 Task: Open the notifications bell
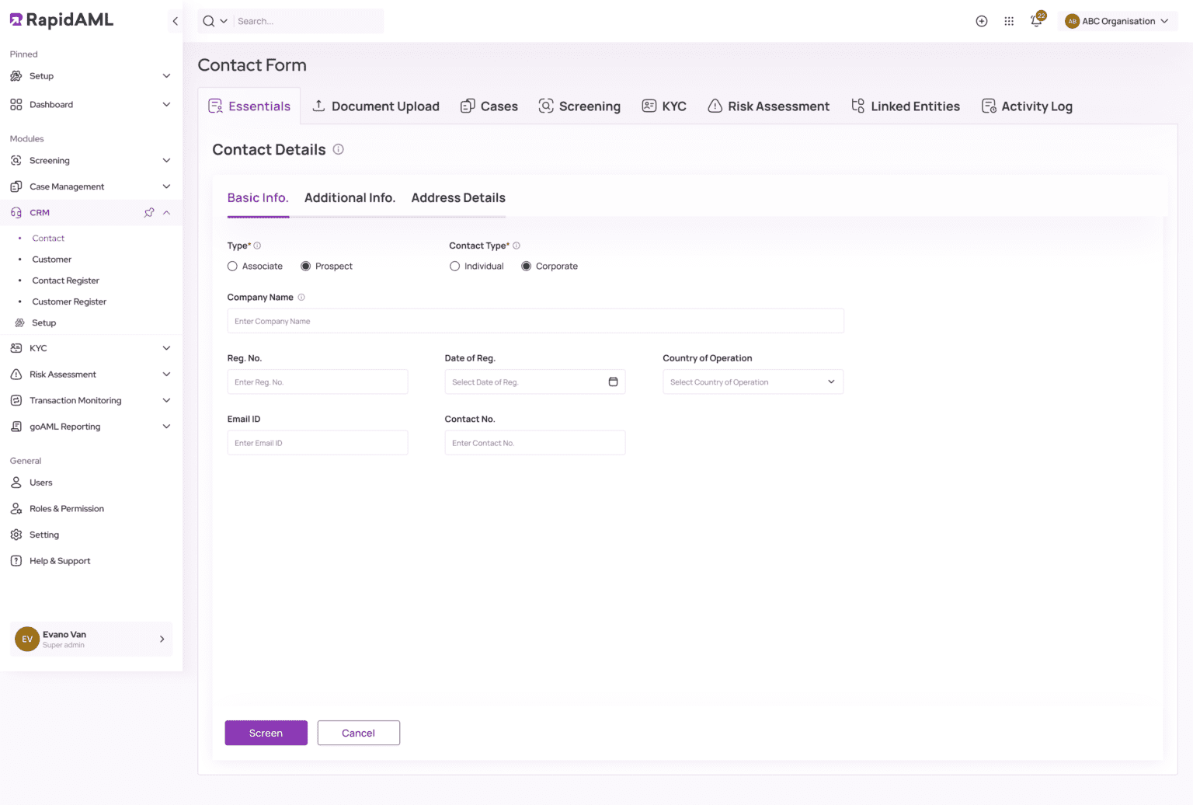click(1036, 21)
